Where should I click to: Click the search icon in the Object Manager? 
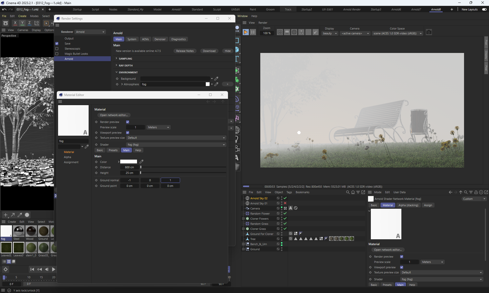[x=348, y=192]
